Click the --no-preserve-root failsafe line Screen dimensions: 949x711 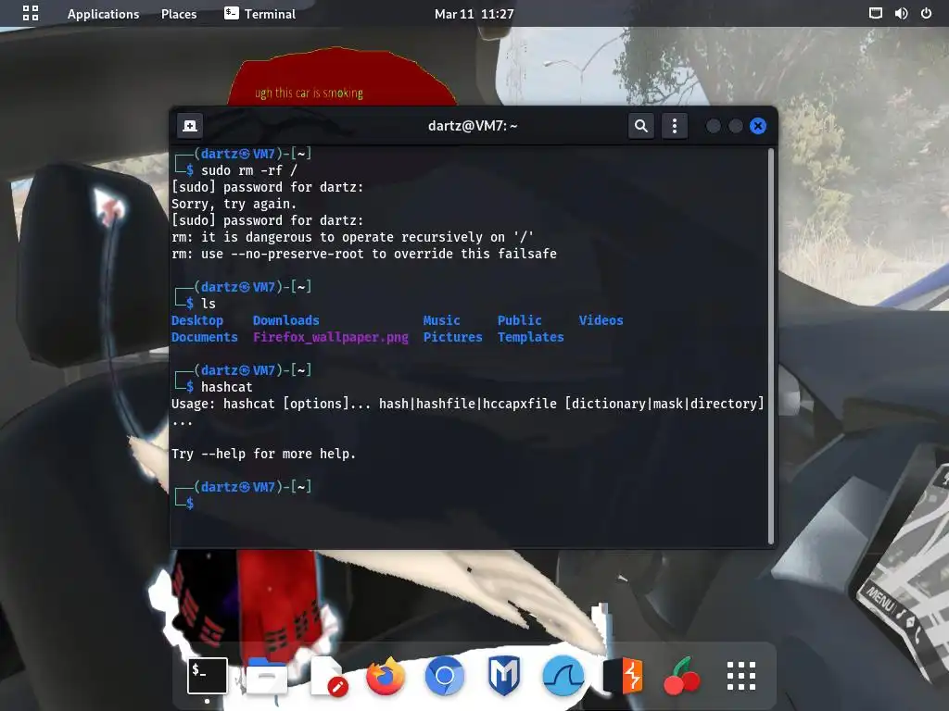[363, 254]
